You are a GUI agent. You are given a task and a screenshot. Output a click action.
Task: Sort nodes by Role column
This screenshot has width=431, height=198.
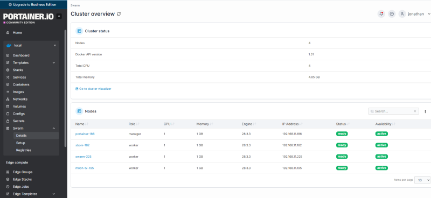pyautogui.click(x=134, y=124)
